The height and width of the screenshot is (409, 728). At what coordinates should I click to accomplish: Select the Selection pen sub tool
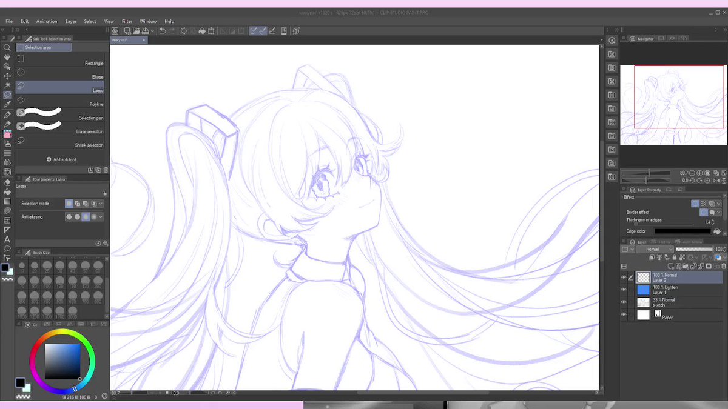(60, 115)
